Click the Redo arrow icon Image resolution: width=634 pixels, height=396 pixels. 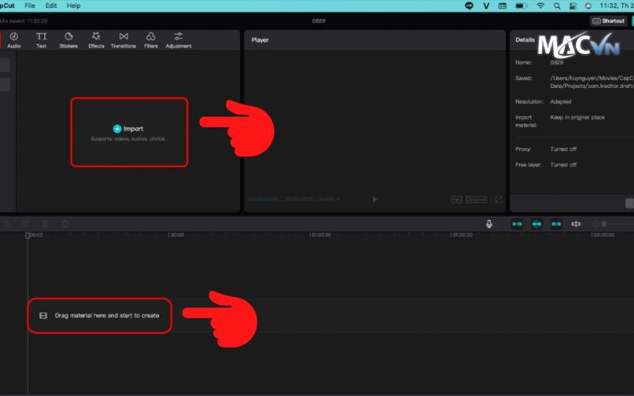click(x=26, y=224)
